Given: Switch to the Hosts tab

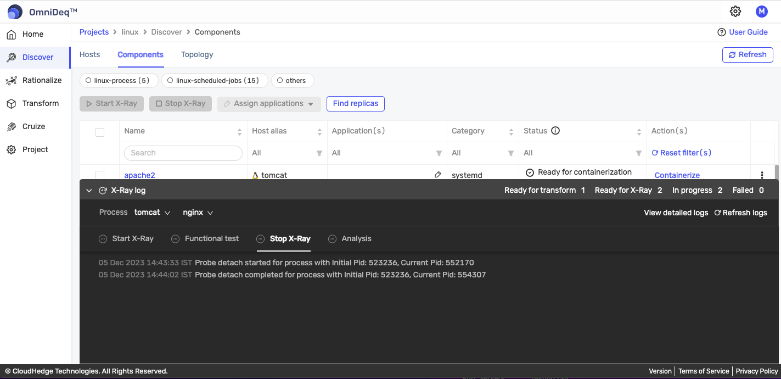Looking at the screenshot, I should tap(89, 54).
